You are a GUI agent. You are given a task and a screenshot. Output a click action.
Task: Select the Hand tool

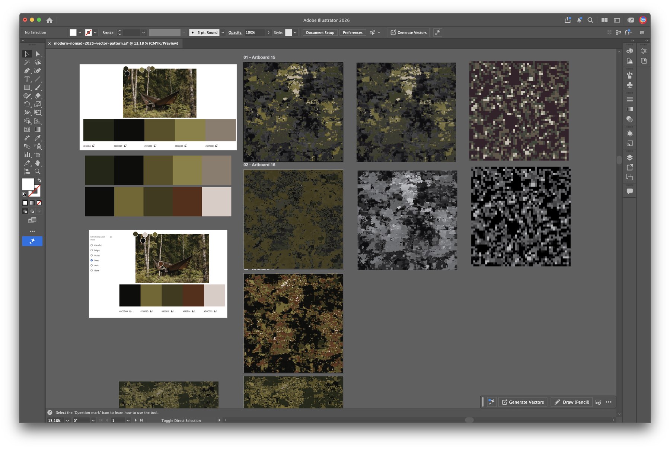[x=38, y=163]
